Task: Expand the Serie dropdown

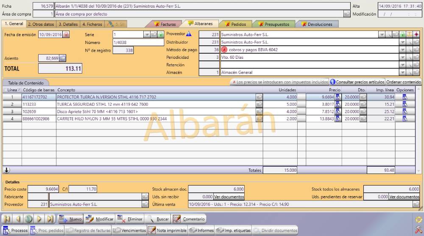Action: (147, 35)
